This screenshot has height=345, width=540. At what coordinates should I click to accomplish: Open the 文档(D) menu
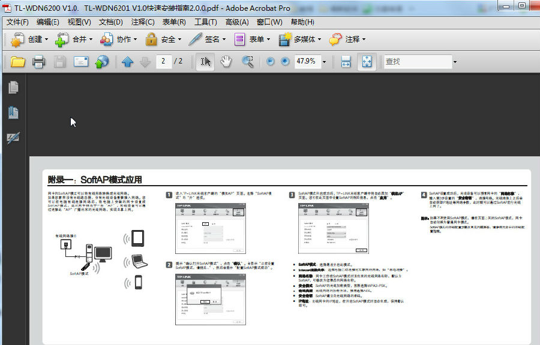coord(111,22)
